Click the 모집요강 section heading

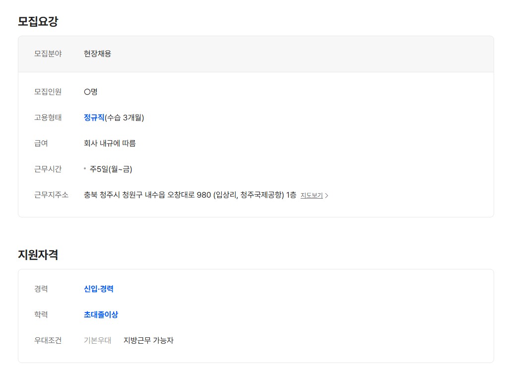(x=38, y=21)
